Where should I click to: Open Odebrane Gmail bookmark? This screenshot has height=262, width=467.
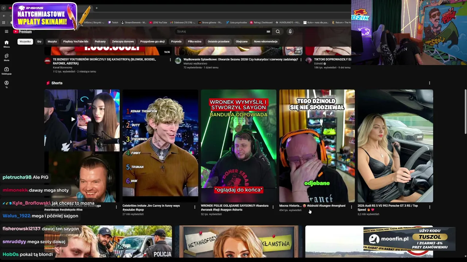point(183,23)
